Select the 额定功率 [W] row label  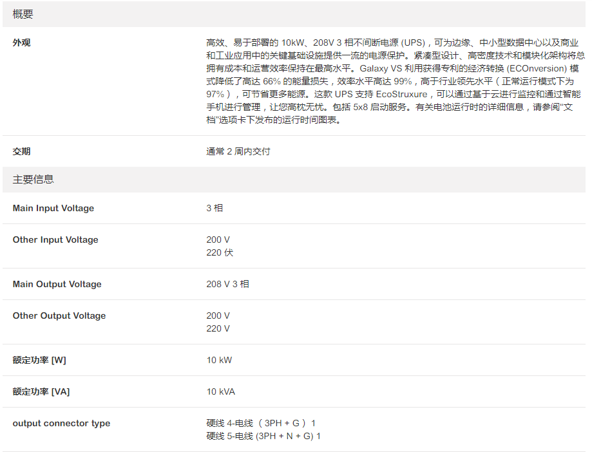[39, 361]
